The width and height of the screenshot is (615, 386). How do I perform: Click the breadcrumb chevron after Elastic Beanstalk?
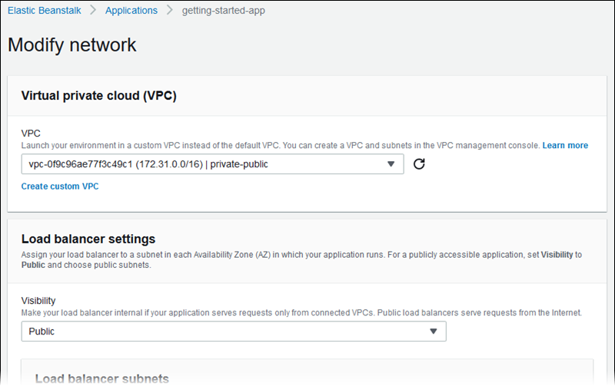93,11
